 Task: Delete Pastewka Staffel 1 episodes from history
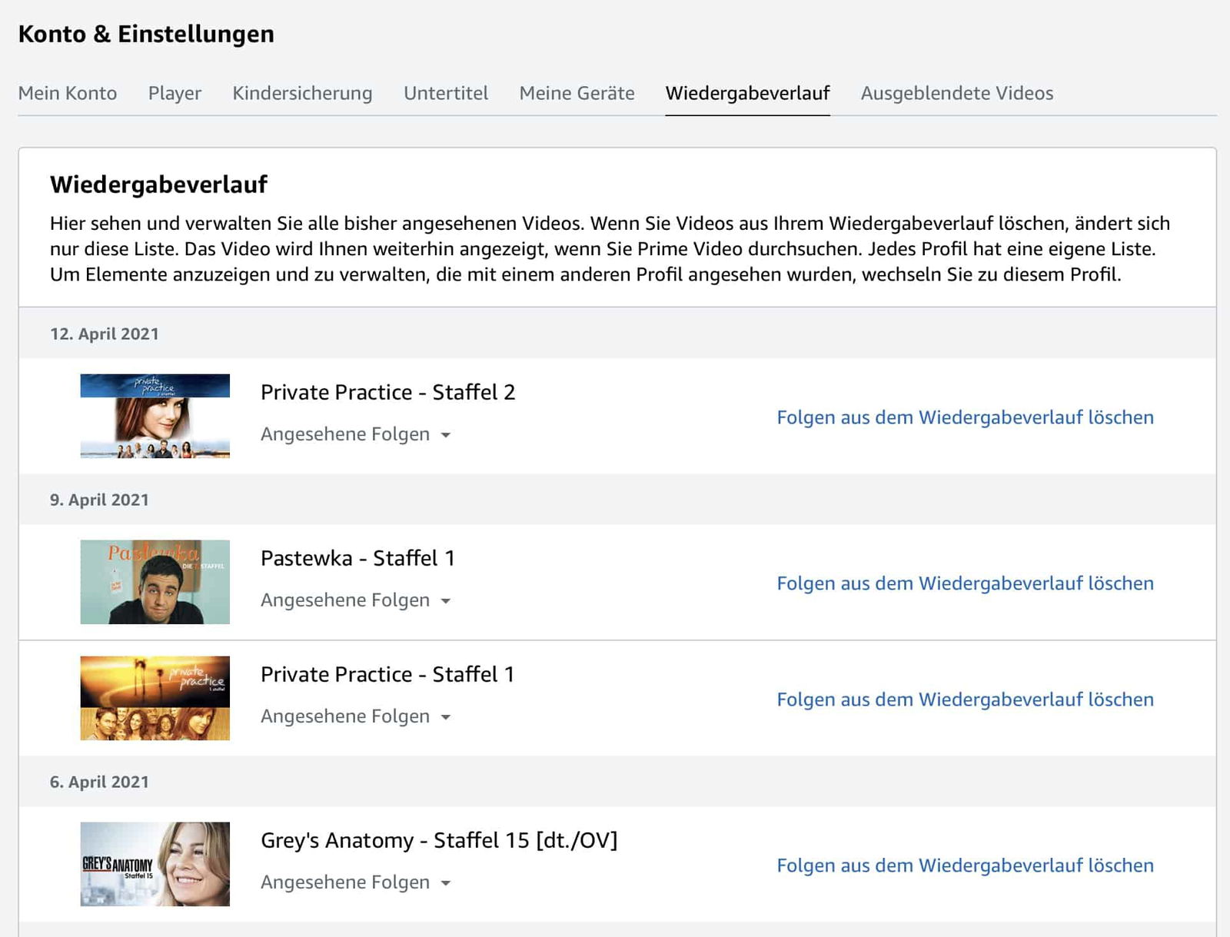(x=965, y=583)
